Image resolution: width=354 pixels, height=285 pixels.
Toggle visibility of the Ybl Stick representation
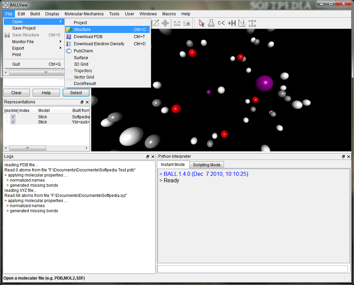point(13,122)
